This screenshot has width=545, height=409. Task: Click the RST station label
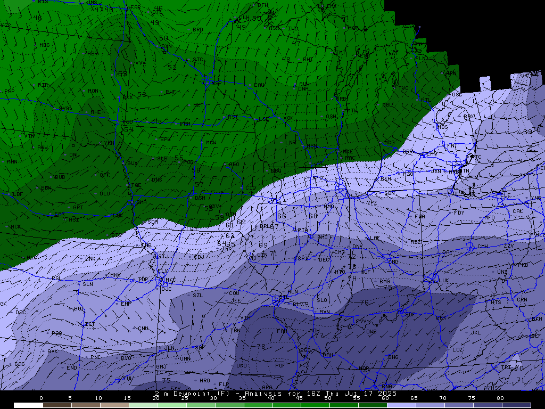coord(233,117)
